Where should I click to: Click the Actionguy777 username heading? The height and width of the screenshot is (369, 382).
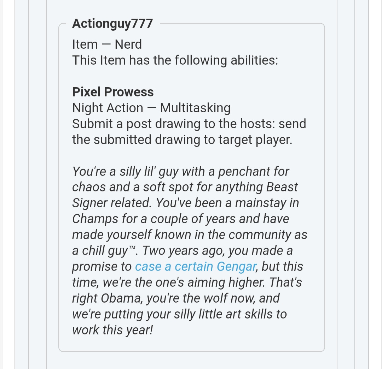click(x=112, y=24)
